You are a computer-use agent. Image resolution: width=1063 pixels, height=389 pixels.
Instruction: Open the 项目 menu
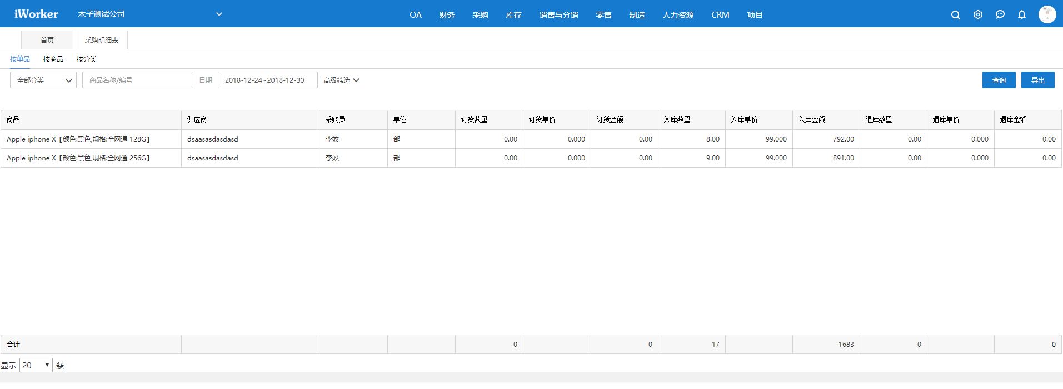[755, 15]
